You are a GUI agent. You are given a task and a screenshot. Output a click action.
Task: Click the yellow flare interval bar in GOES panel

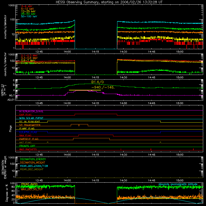tap(85, 90)
